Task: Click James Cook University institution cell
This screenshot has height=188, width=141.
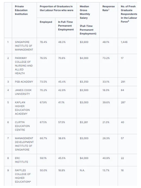Action: (23, 92)
